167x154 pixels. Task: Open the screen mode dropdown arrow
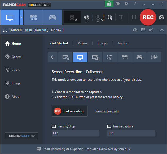21,17
